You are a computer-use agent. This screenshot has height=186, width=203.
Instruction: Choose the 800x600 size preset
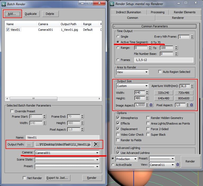(184, 98)
